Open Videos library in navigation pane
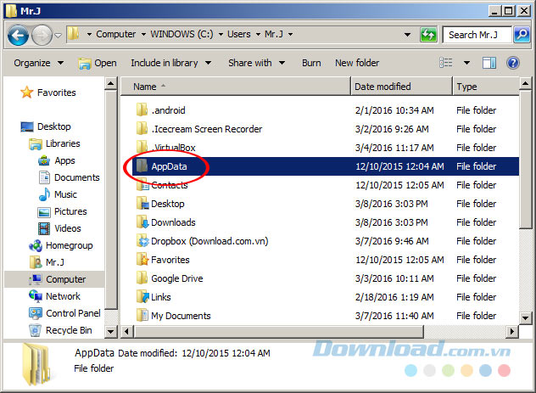This screenshot has width=536, height=393. 59,228
